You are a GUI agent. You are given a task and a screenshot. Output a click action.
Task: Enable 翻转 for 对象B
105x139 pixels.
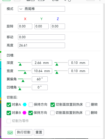88,113
